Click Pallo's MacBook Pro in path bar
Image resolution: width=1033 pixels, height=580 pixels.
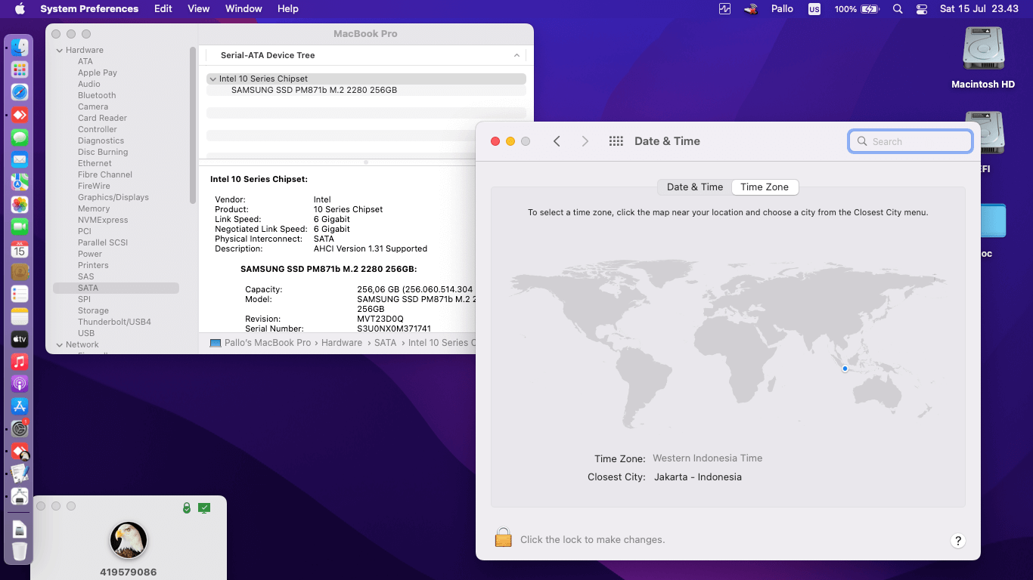tap(267, 343)
